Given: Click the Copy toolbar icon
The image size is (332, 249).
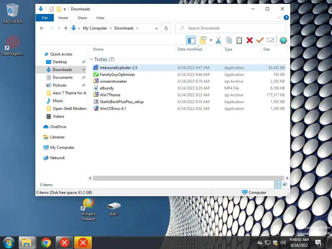Looking at the screenshot, I should 229,40.
